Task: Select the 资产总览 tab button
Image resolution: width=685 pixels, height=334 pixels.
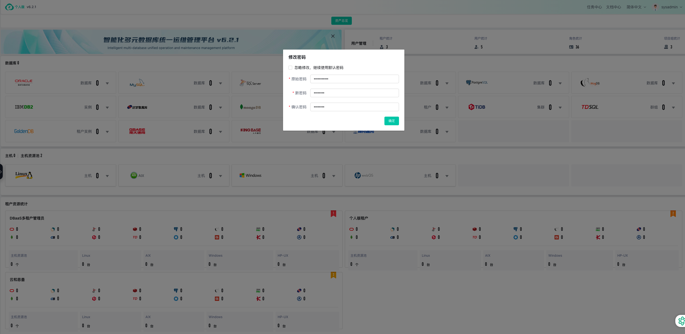Action: (341, 21)
